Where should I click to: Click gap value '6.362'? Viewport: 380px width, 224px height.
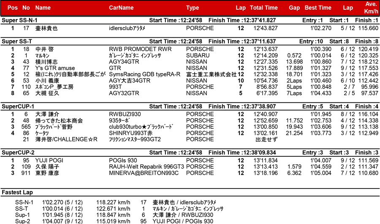(x=294, y=173)
